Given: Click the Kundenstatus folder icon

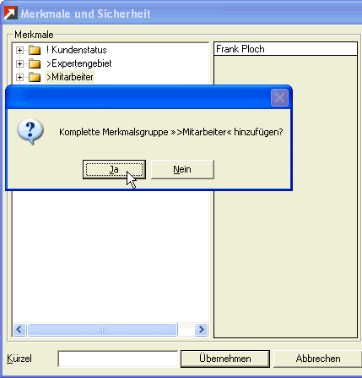Looking at the screenshot, I should click(x=35, y=50).
